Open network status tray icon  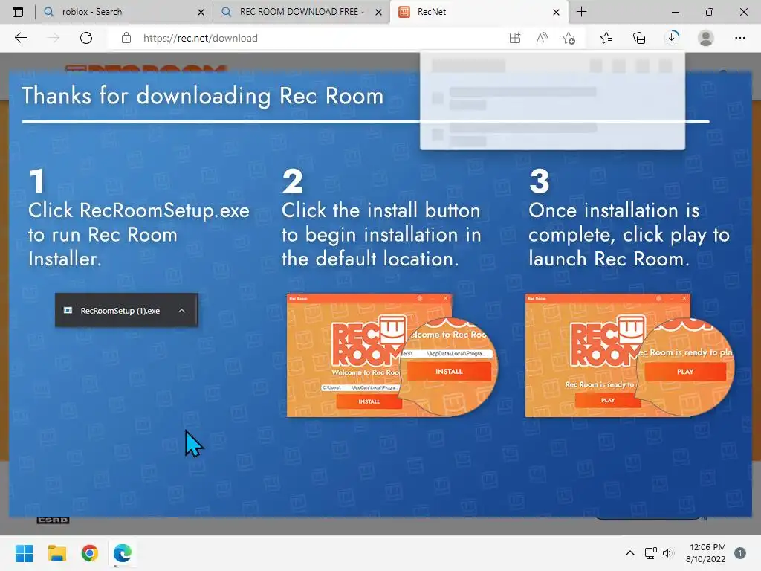pyautogui.click(x=650, y=553)
